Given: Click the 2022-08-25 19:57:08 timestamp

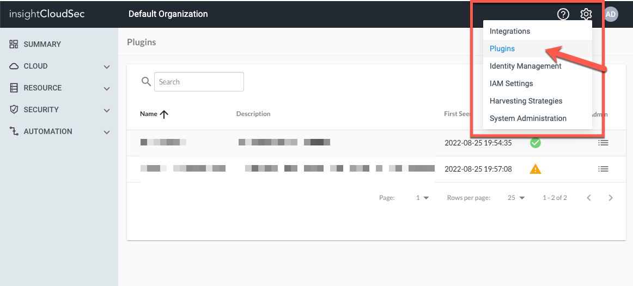Looking at the screenshot, I should click(478, 169).
